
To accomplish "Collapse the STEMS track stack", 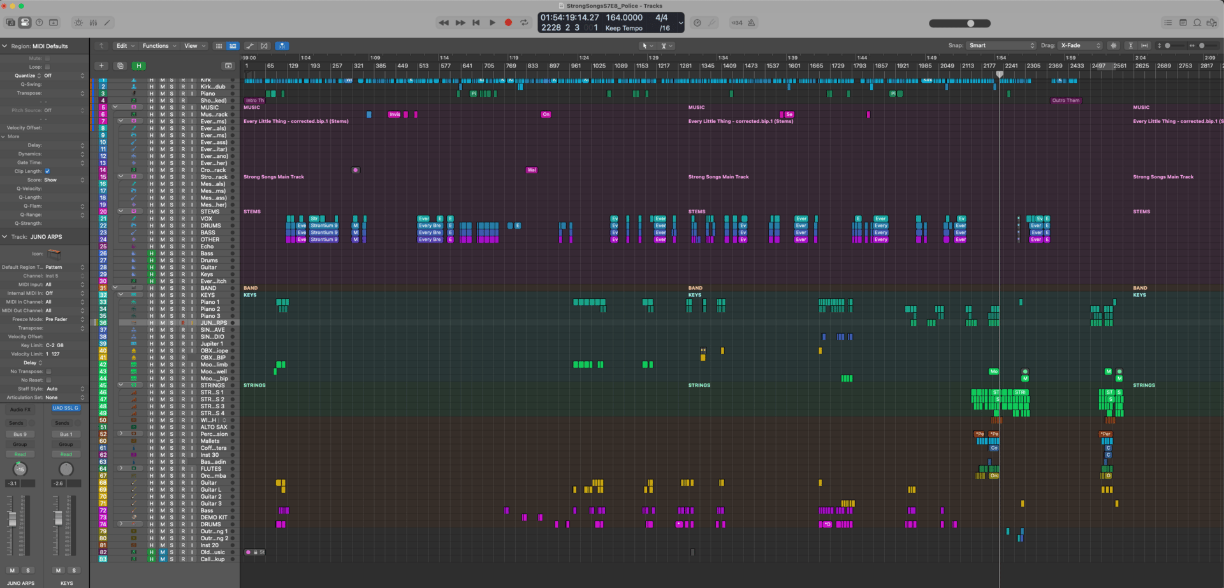I will (x=120, y=212).
